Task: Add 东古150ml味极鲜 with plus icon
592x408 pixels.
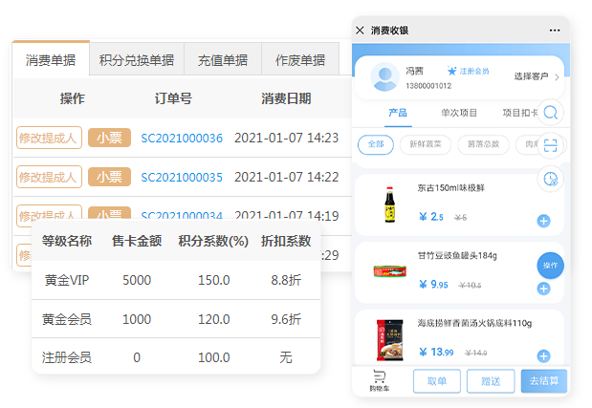Action: click(x=543, y=221)
